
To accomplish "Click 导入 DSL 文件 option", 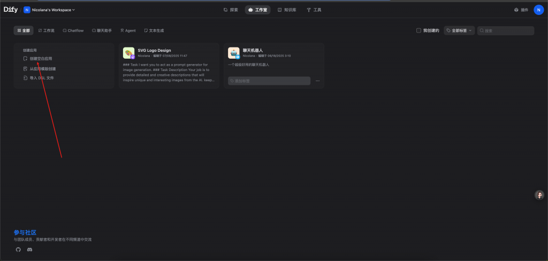I will point(41,78).
